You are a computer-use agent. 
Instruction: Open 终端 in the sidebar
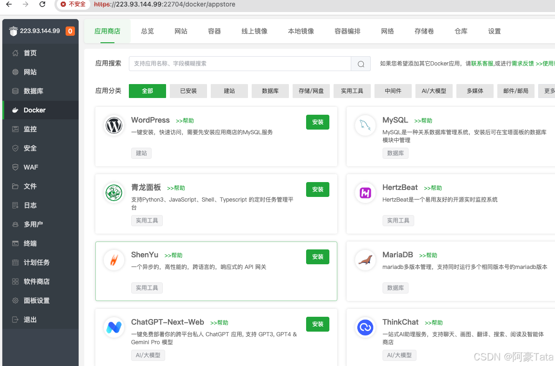tap(40, 244)
